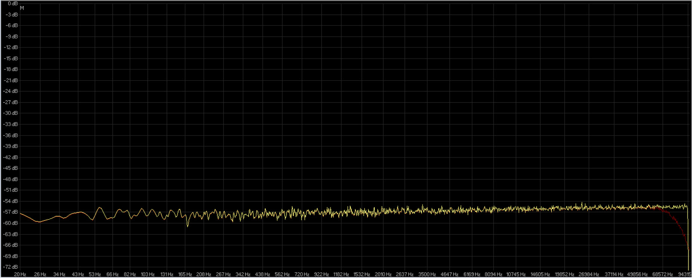The height and width of the screenshot is (278, 692).
Task: Click the 720 Hz frequency label
Action: (x=302, y=275)
